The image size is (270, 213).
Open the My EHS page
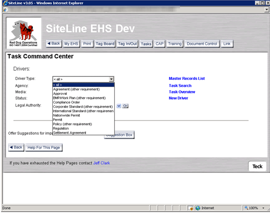pyautogui.click(x=71, y=44)
